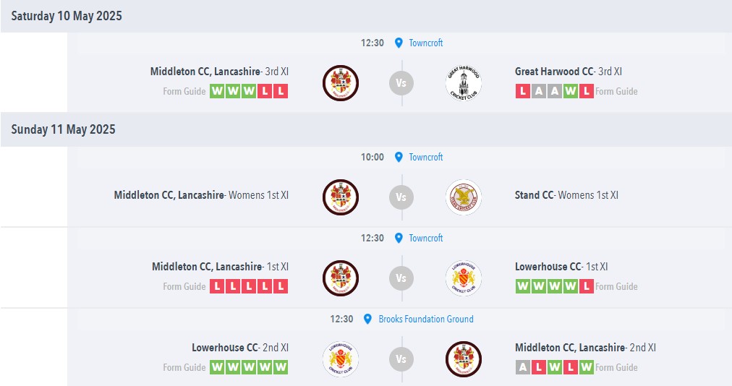Viewport: 732px width, 386px height.
Task: Select Middleton CC, Lancashire 2nd XI team name
Action: [x=585, y=348]
